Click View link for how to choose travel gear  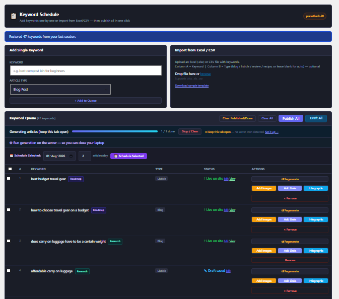(x=232, y=210)
